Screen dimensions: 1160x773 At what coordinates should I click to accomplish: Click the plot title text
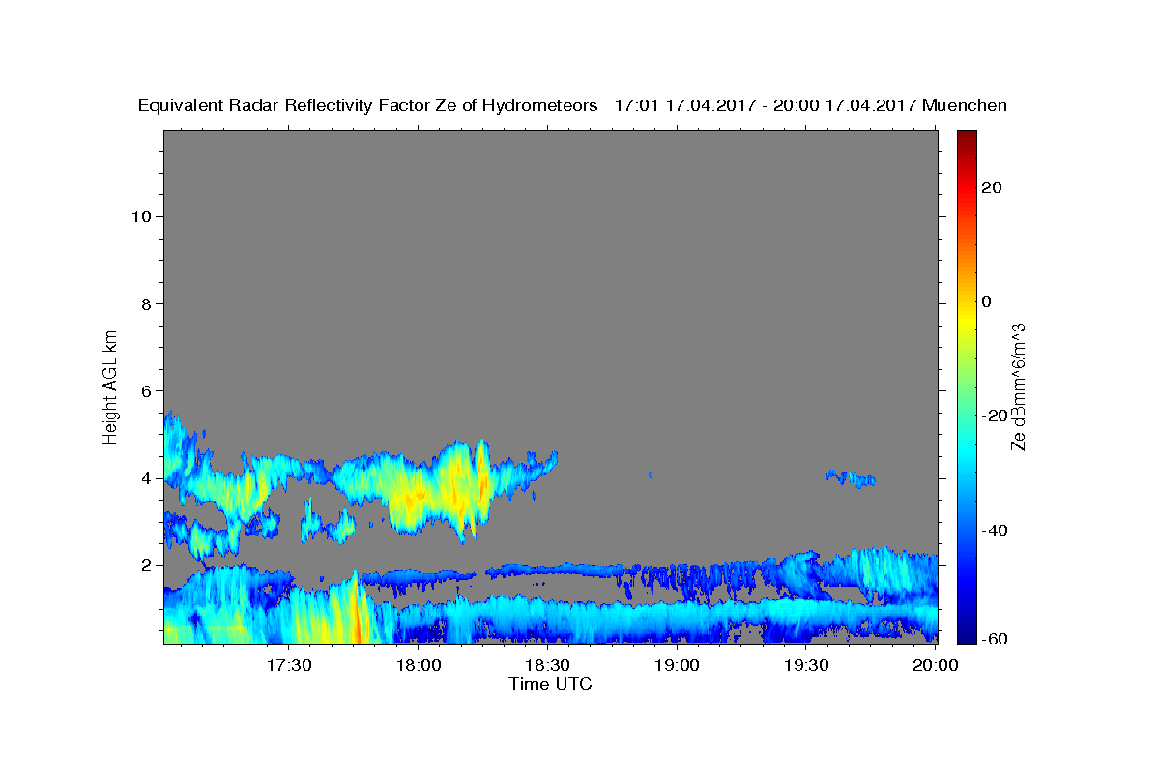click(x=573, y=106)
